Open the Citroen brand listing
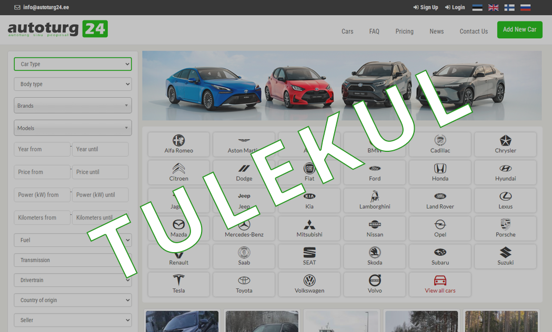This screenshot has height=332, width=552. 178,172
